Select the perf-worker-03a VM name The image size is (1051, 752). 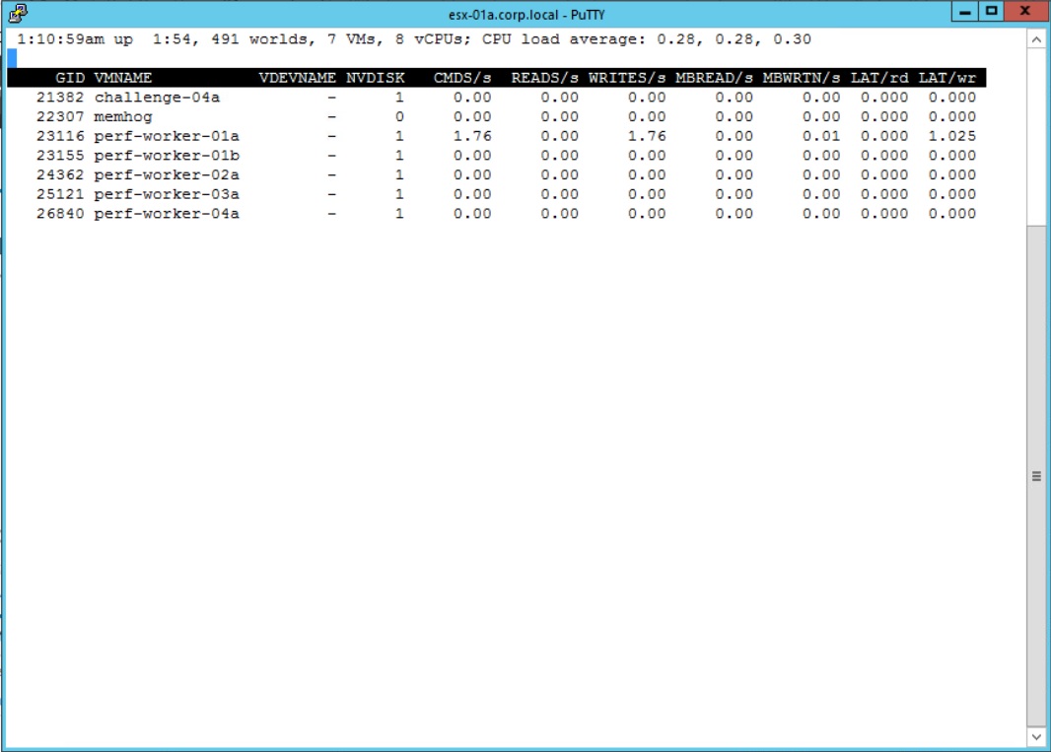click(167, 194)
